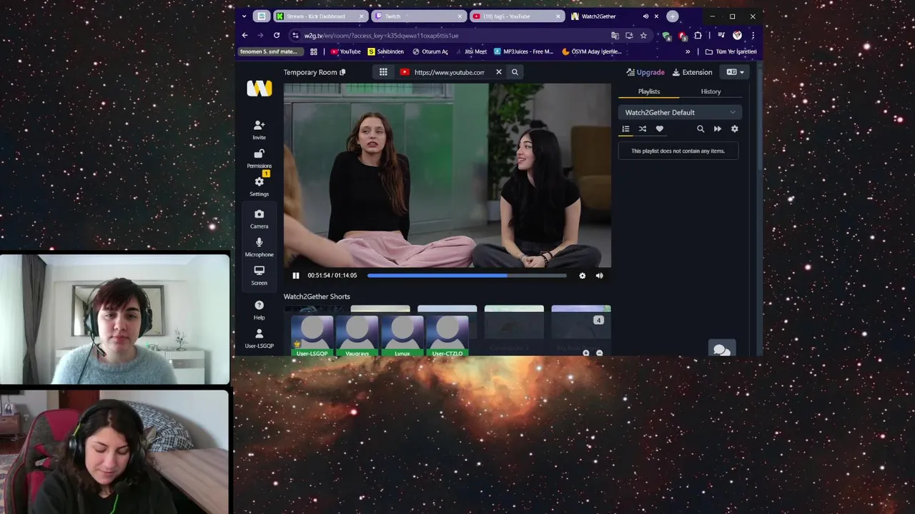
Task: Select the User-LSGQP avatar tile
Action: click(312, 336)
